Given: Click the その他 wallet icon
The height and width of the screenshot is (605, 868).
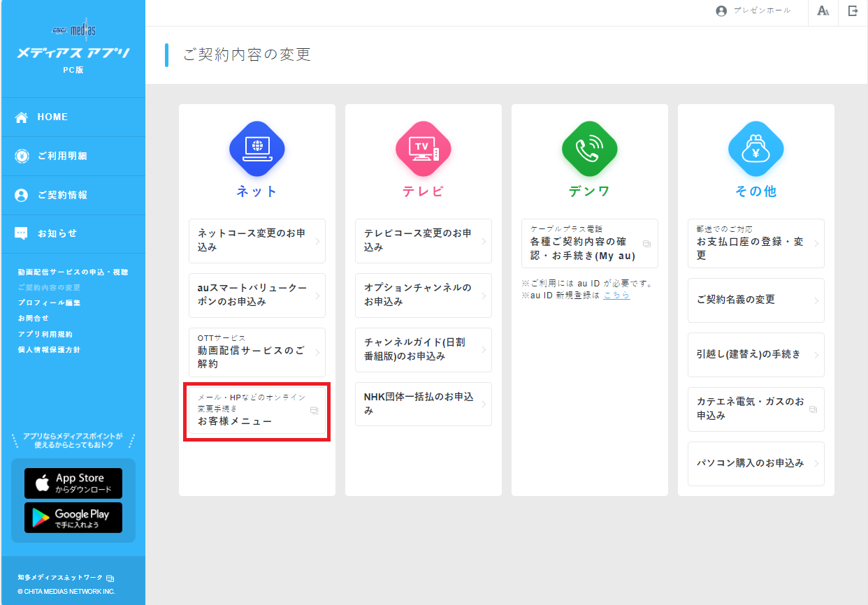Looking at the screenshot, I should point(755,149).
